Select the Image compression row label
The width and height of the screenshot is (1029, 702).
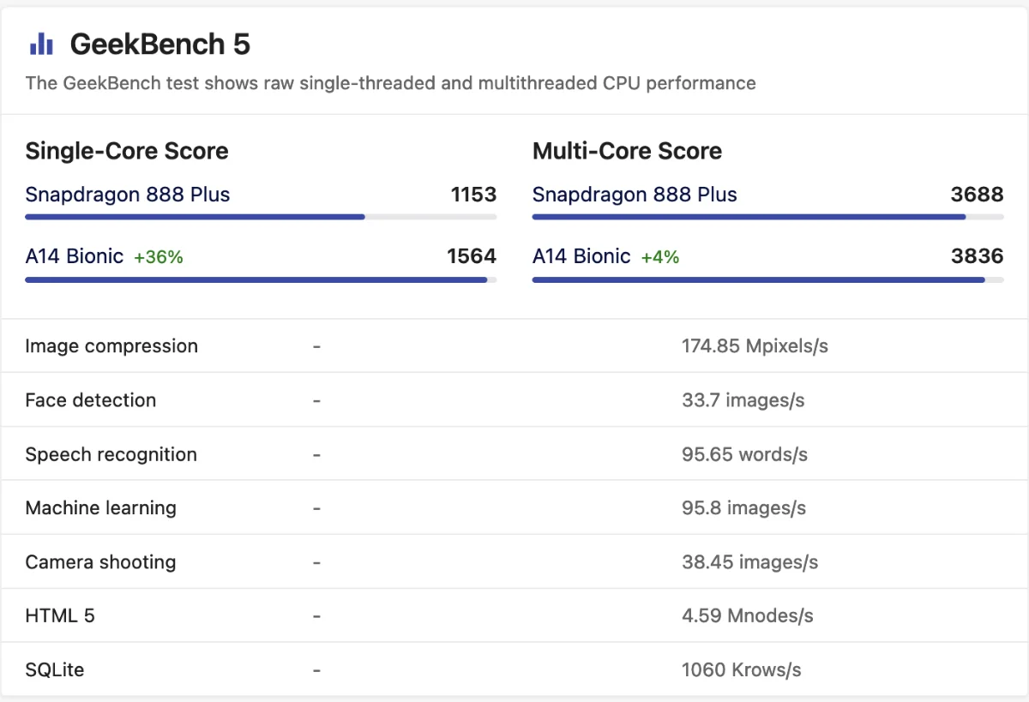pos(111,346)
